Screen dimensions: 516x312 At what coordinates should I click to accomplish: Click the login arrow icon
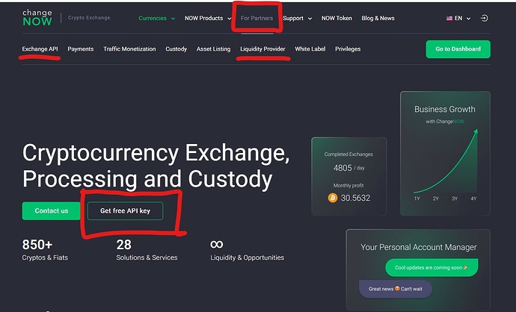(x=484, y=18)
